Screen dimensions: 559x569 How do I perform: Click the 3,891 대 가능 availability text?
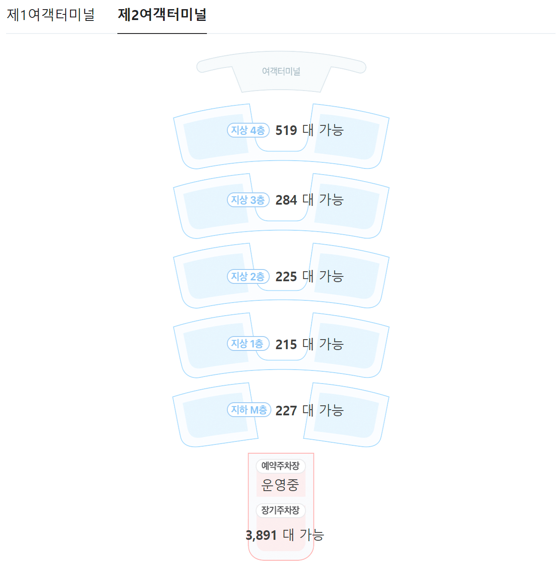[286, 534]
